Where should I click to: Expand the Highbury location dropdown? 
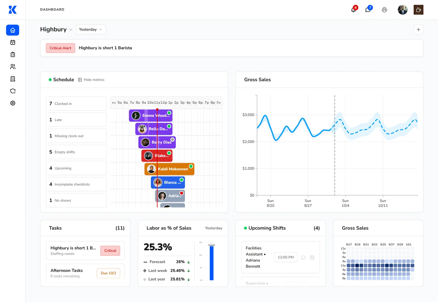pos(56,29)
